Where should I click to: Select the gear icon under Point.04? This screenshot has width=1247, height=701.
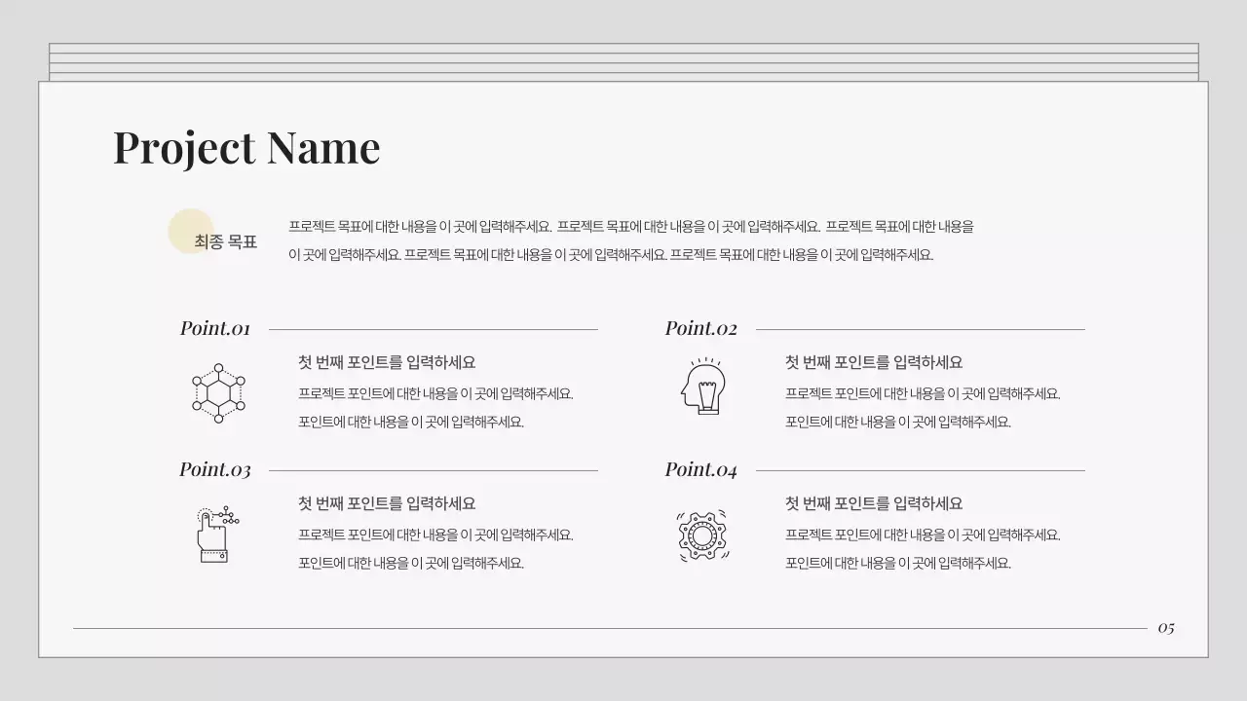[704, 534]
